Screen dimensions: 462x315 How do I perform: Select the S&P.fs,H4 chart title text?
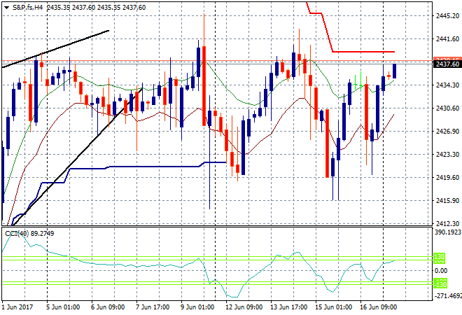click(28, 8)
